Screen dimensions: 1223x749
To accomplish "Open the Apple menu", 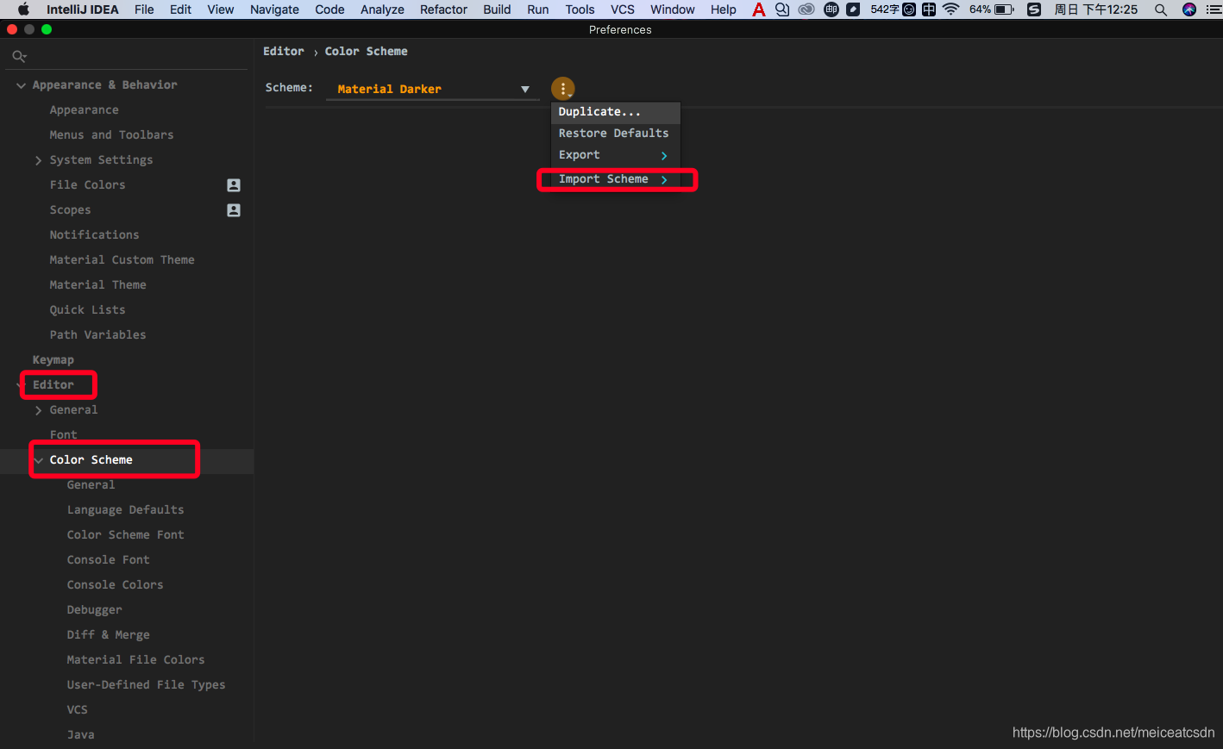I will 23,9.
